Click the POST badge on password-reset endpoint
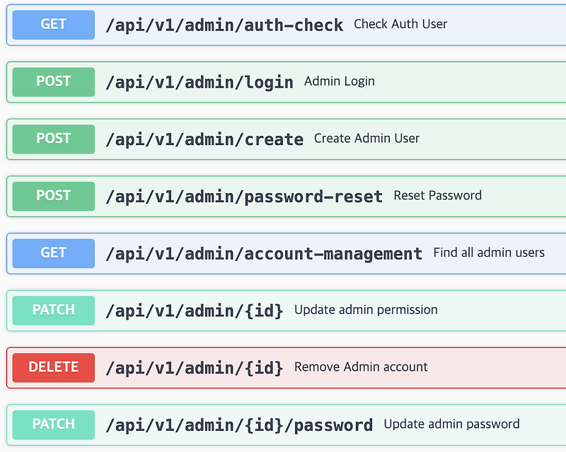 53,196
